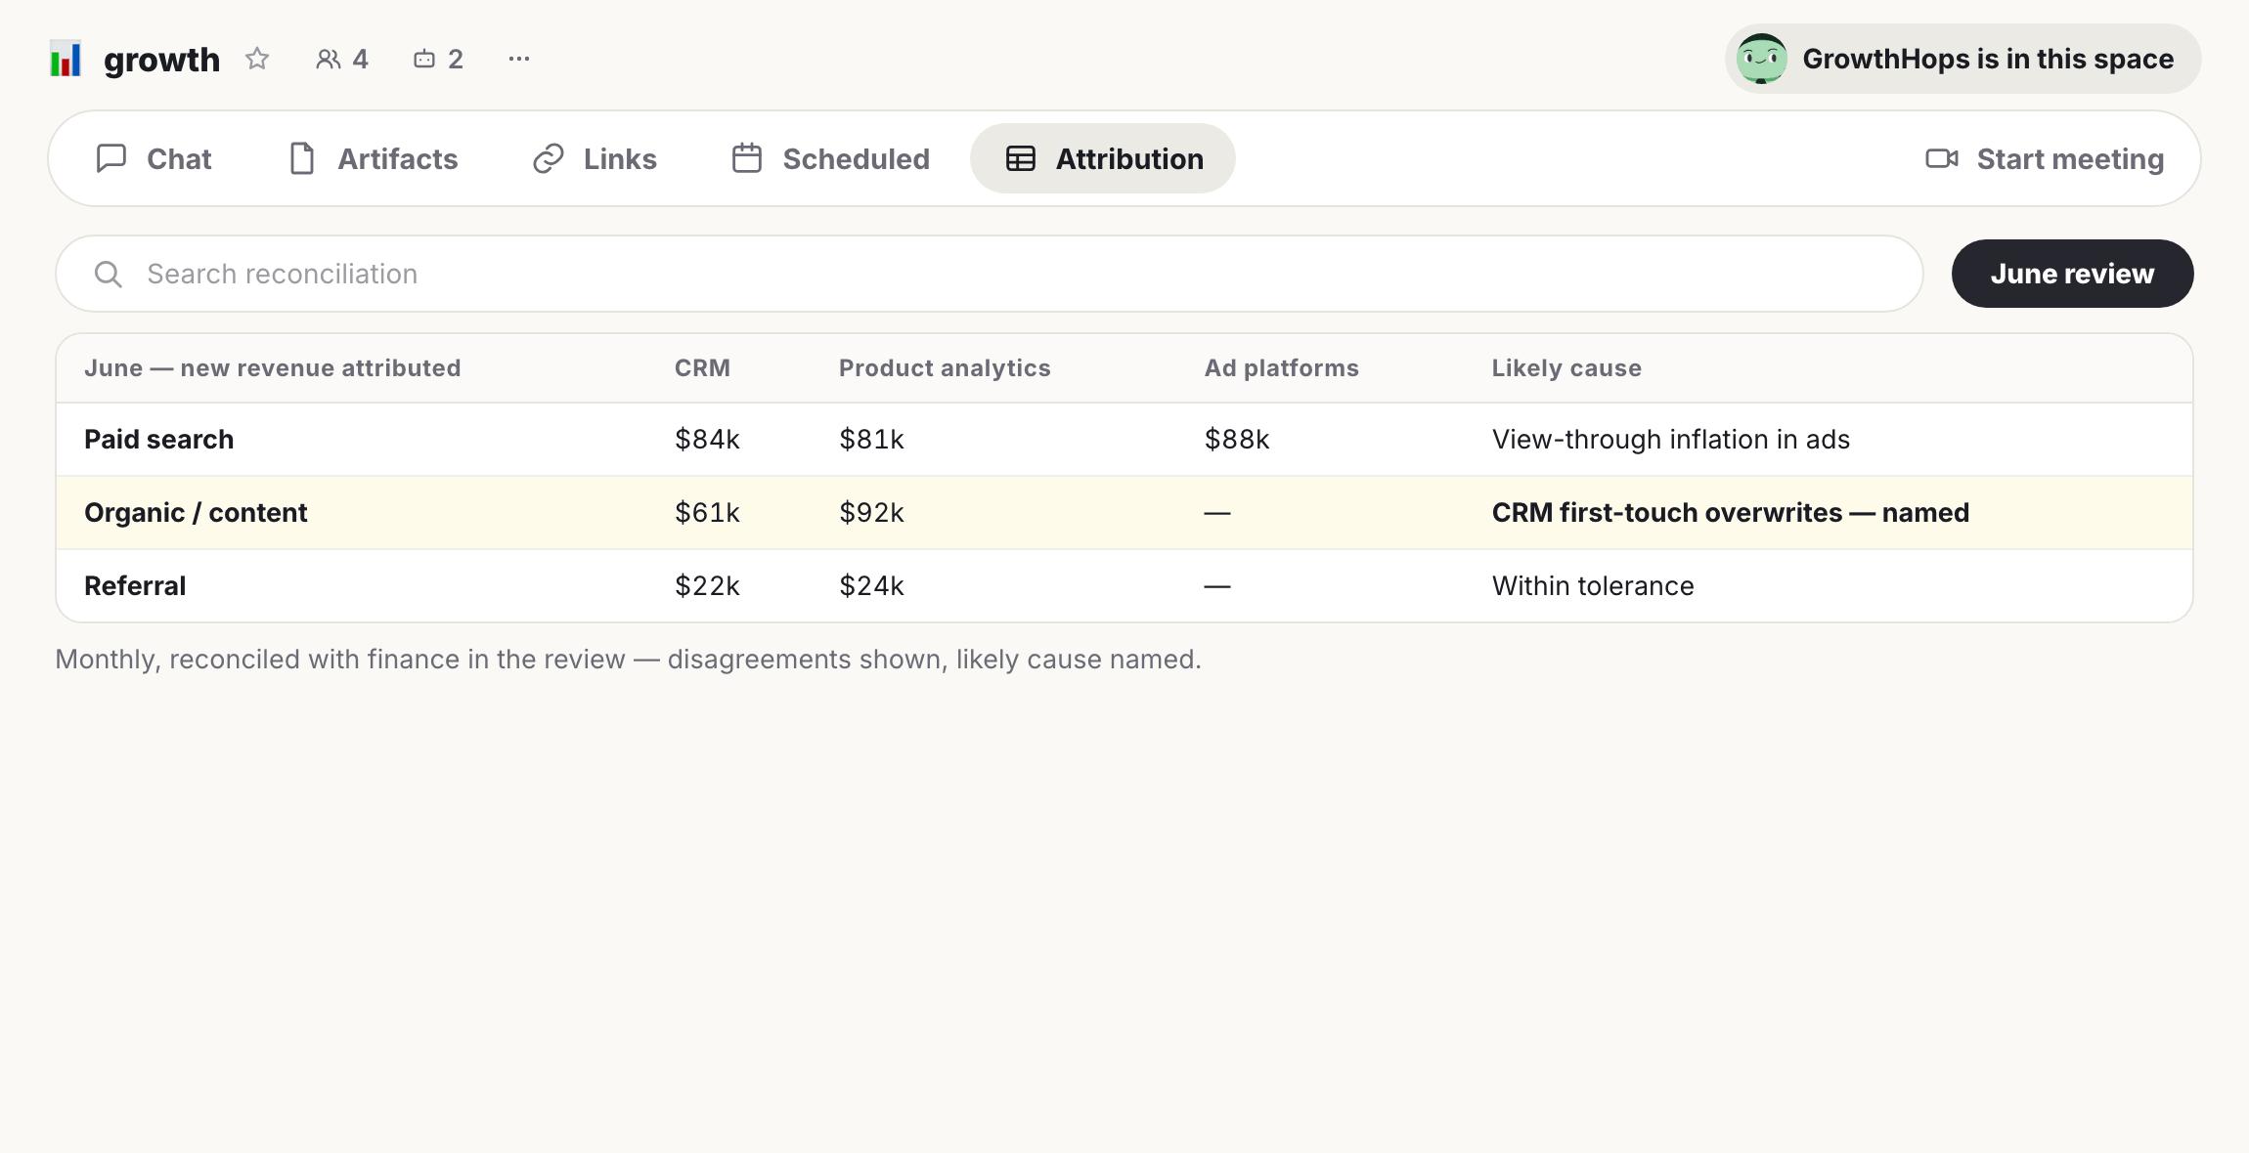
Task: Click the $81k Product analytics value
Action: pos(871,440)
